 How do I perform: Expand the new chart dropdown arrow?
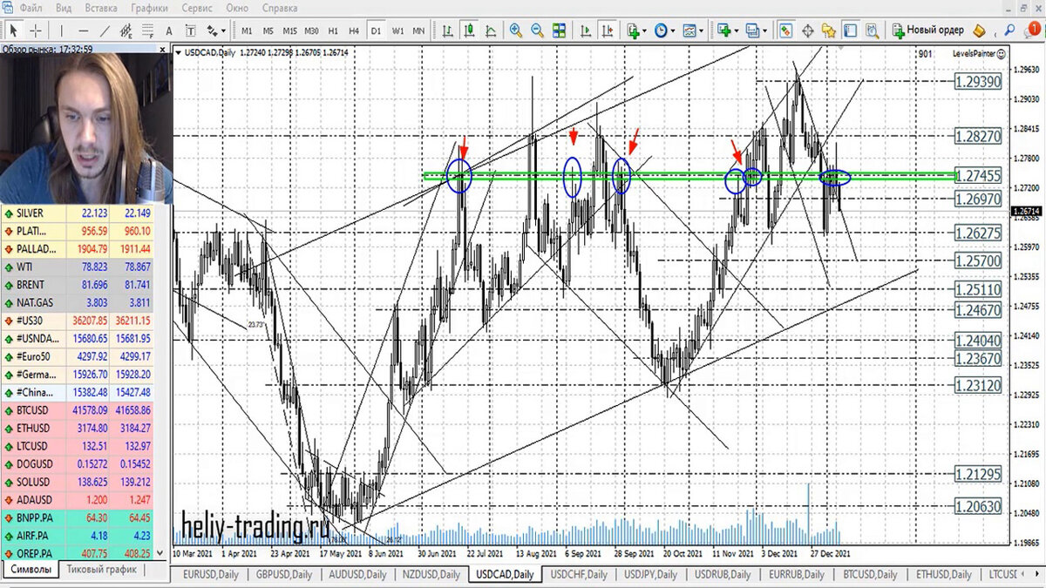tap(737, 30)
